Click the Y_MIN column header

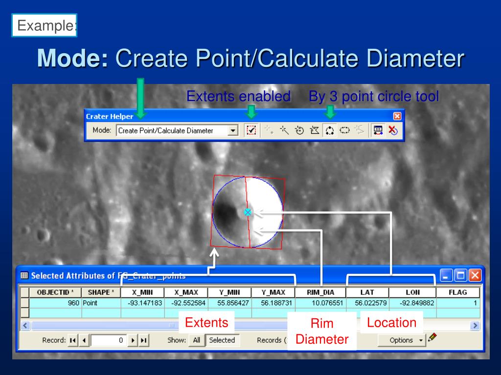click(x=230, y=292)
